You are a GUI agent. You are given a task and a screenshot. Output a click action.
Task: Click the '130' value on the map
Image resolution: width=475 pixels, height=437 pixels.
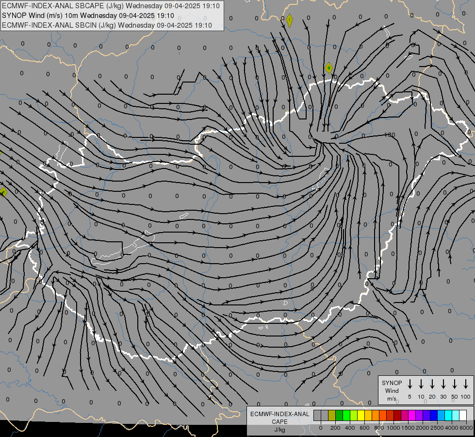[x=390, y=135]
